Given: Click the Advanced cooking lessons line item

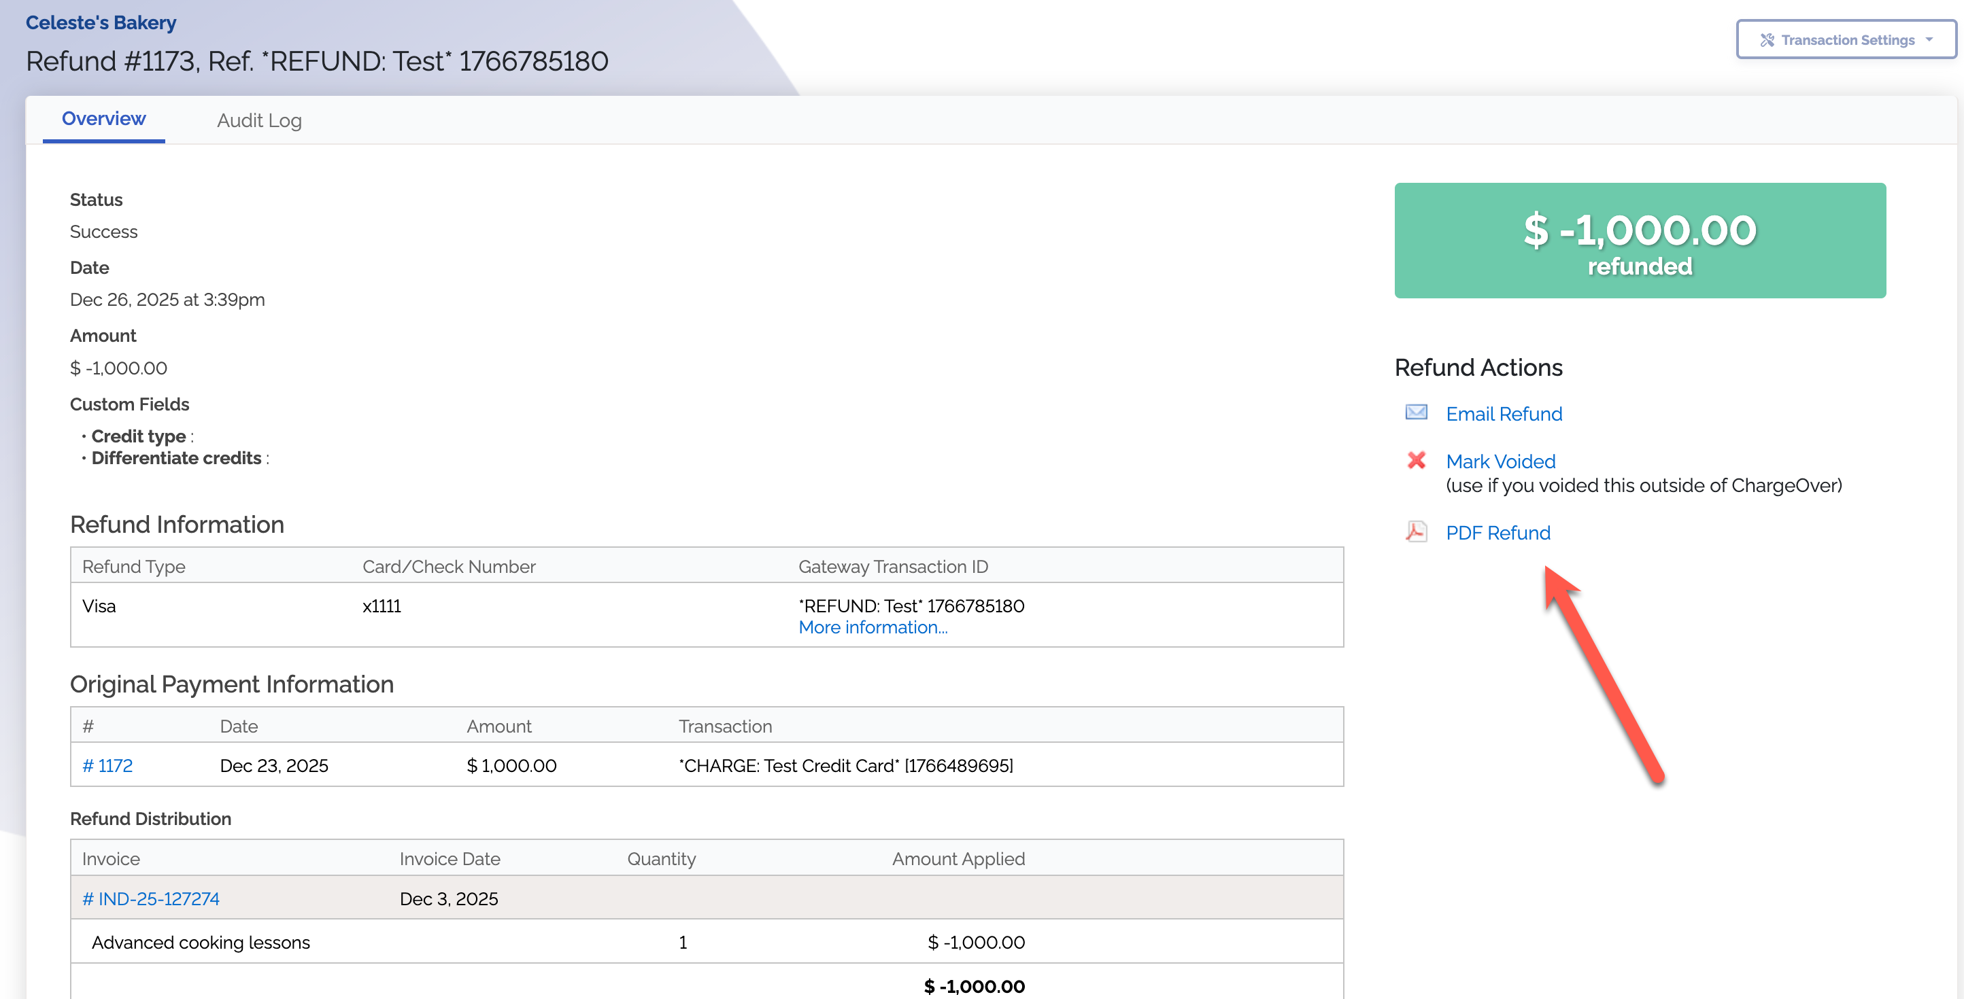Looking at the screenshot, I should pyautogui.click(x=201, y=942).
